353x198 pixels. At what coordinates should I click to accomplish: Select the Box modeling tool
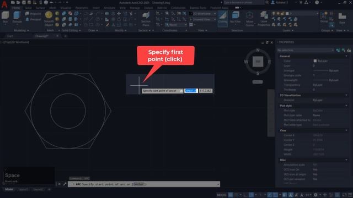(x=5, y=18)
